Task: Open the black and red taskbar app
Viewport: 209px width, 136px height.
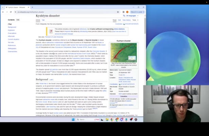Action: [131, 119]
